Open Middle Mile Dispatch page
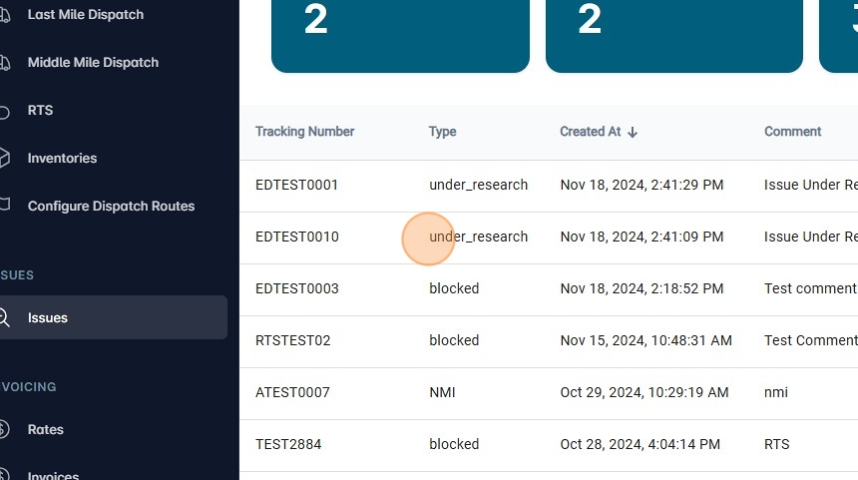Screen dimensions: 858x480 tap(93, 63)
